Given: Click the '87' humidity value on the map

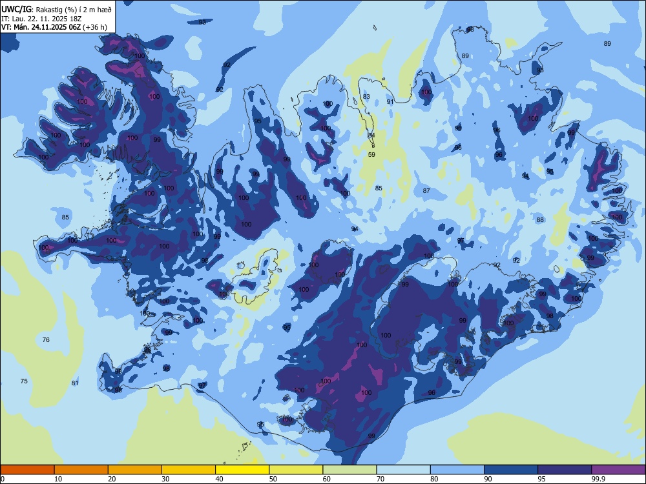Looking at the screenshot, I should tap(426, 190).
